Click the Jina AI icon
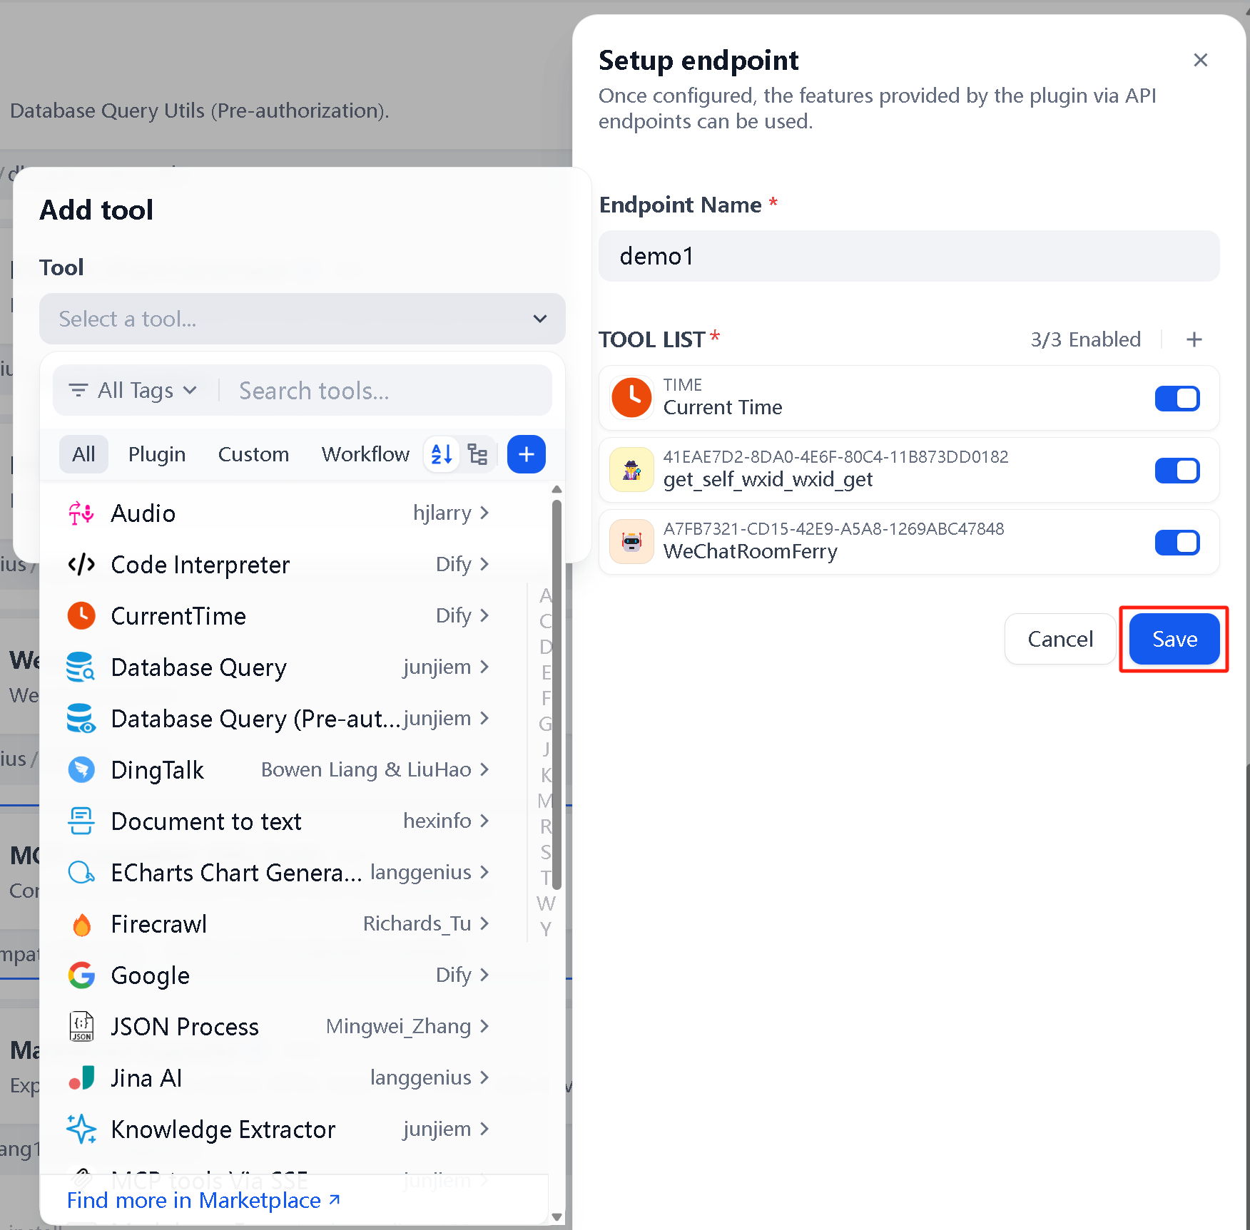This screenshot has width=1250, height=1230. [x=81, y=1078]
